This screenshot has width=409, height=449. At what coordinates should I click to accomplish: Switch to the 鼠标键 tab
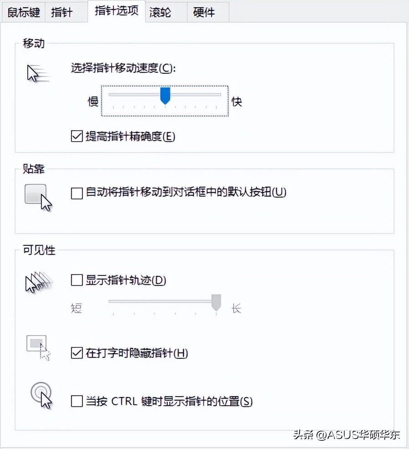(23, 12)
